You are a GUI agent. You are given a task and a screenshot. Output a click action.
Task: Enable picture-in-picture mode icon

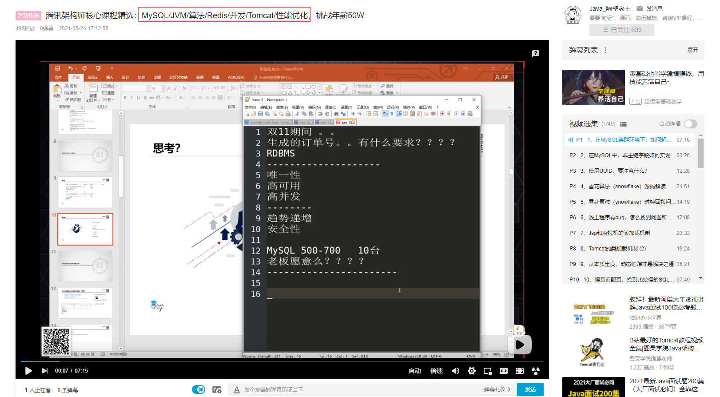click(488, 371)
